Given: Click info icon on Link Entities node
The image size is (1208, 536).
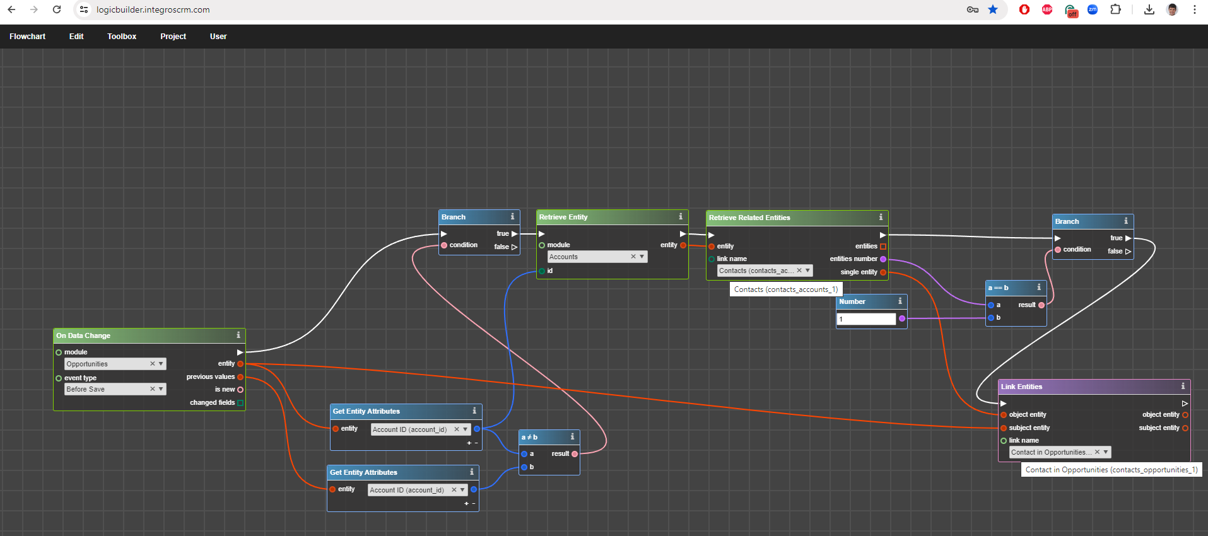Looking at the screenshot, I should (1183, 386).
